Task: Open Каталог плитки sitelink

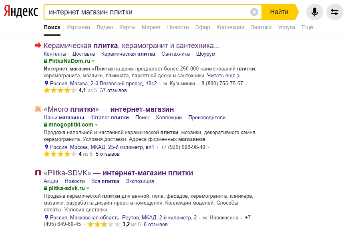Action: coord(109,117)
